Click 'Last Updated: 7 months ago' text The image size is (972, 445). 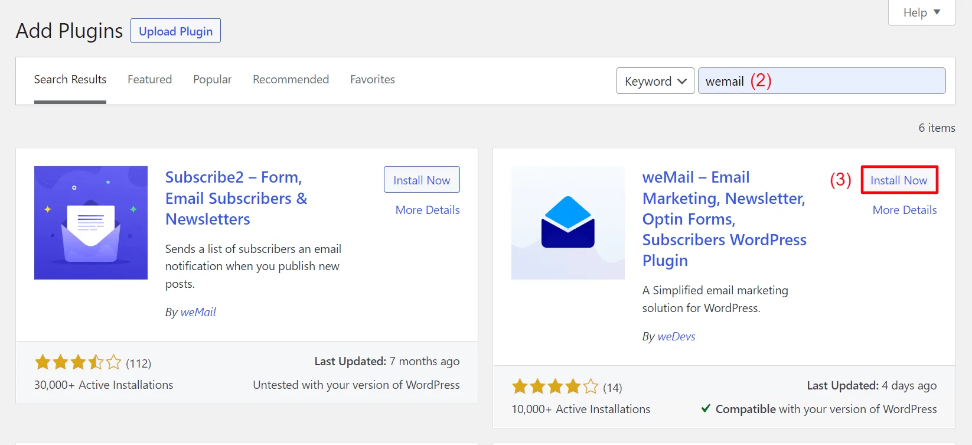(x=387, y=361)
